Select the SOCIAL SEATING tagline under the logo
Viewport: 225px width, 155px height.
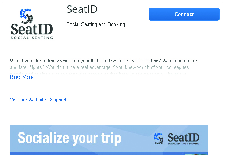click(32, 38)
